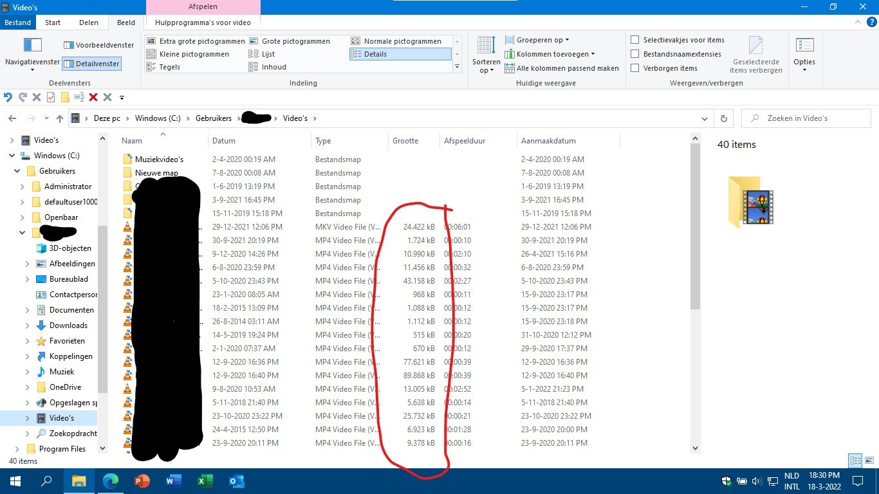This screenshot has height=494, width=879.
Task: Open recent locations dropdown arrow
Action: coord(46,118)
